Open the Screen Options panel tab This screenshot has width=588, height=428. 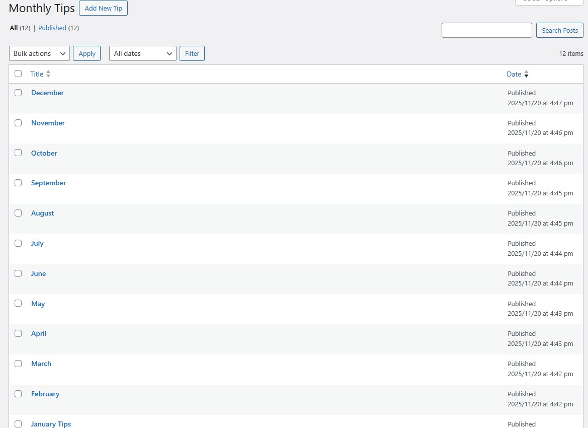549,2
